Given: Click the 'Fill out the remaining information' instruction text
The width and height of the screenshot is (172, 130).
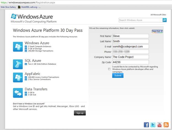Looking at the screenshot, I should [x=112, y=28].
